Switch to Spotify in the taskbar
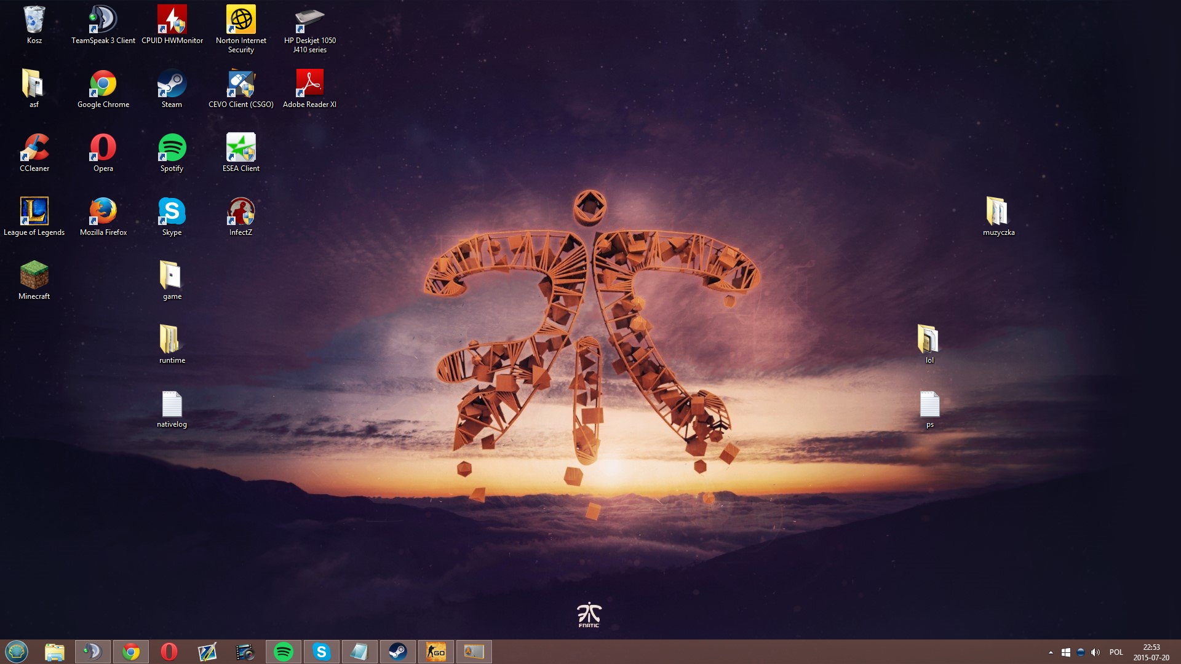Viewport: 1181px width, 664px height. (x=284, y=652)
